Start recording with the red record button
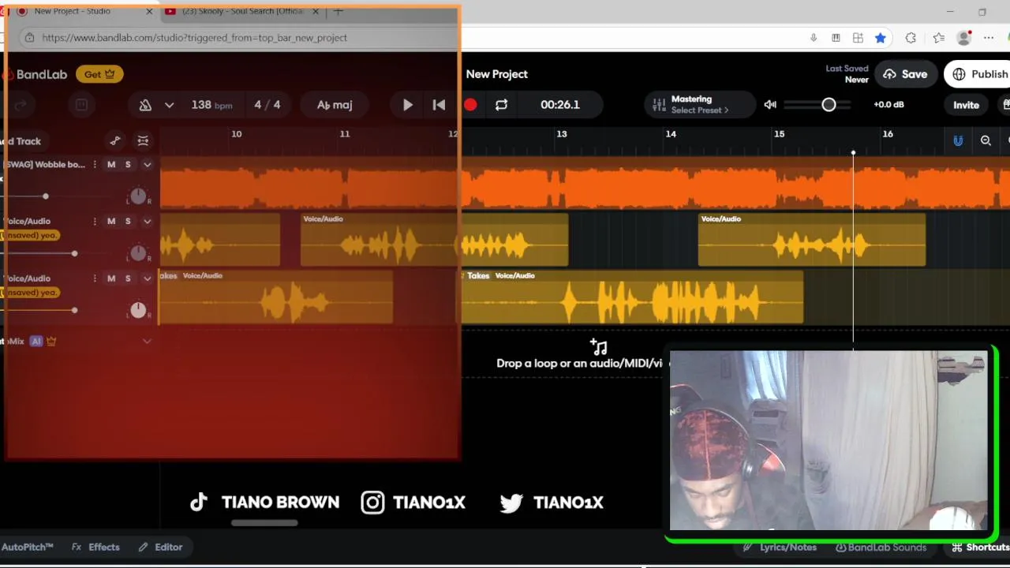This screenshot has width=1010, height=568. pos(470,105)
